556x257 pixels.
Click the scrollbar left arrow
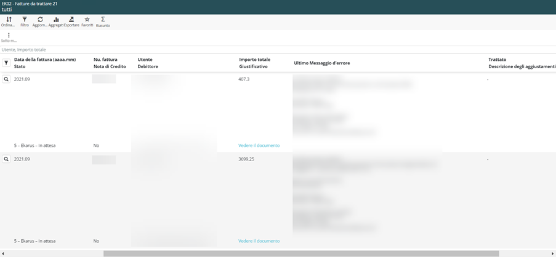click(x=3, y=253)
